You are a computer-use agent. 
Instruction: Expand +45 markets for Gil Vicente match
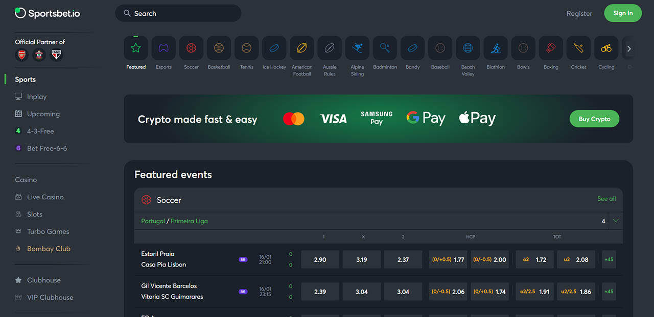(609, 292)
